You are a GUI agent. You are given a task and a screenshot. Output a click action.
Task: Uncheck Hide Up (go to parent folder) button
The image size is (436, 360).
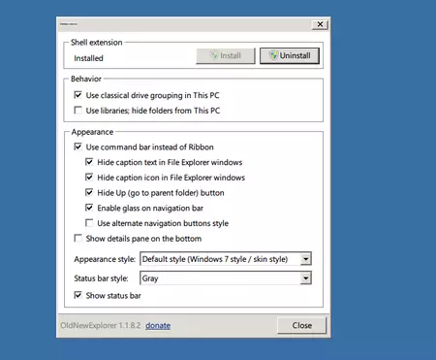[89, 192]
